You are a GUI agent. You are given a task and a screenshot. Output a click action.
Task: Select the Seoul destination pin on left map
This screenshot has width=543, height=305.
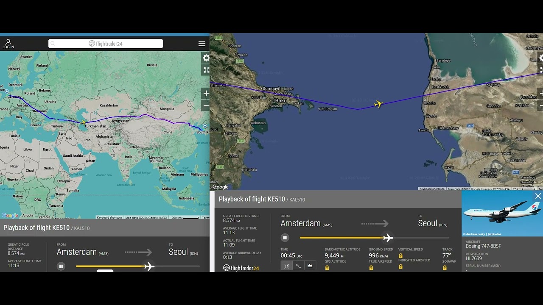(x=205, y=126)
